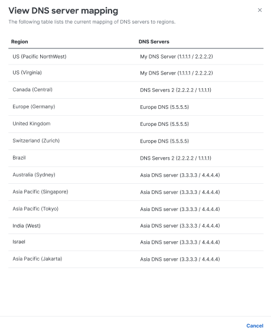Select the US (Virginia) region row

point(136,73)
